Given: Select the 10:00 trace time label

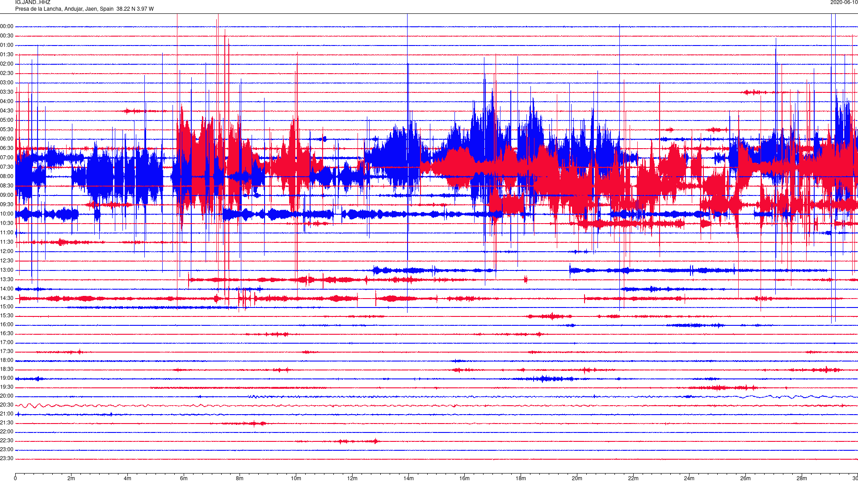Looking at the screenshot, I should click(x=7, y=214).
